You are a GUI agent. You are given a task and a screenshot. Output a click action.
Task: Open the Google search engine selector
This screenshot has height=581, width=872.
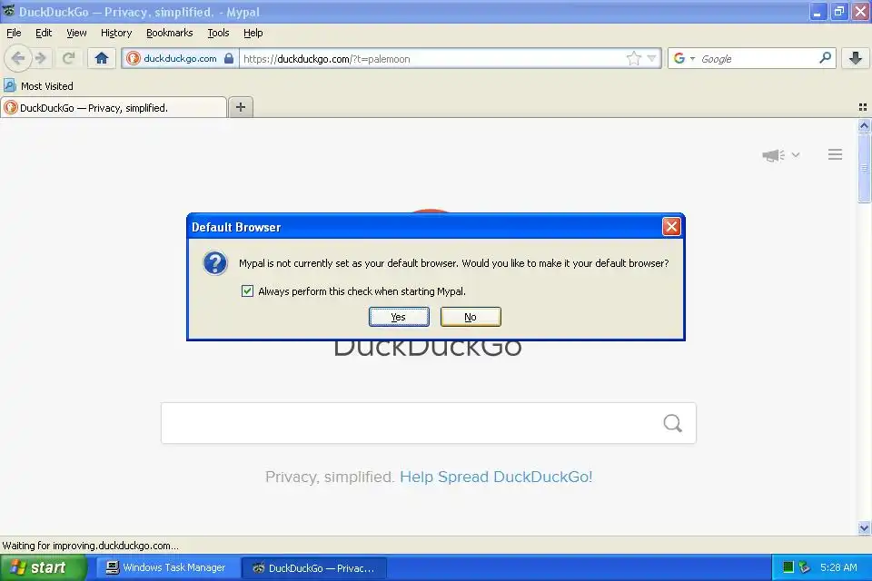click(x=683, y=58)
